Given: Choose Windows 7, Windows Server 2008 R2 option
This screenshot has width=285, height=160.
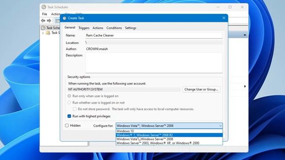Looking at the screenshot, I should 169,135.
